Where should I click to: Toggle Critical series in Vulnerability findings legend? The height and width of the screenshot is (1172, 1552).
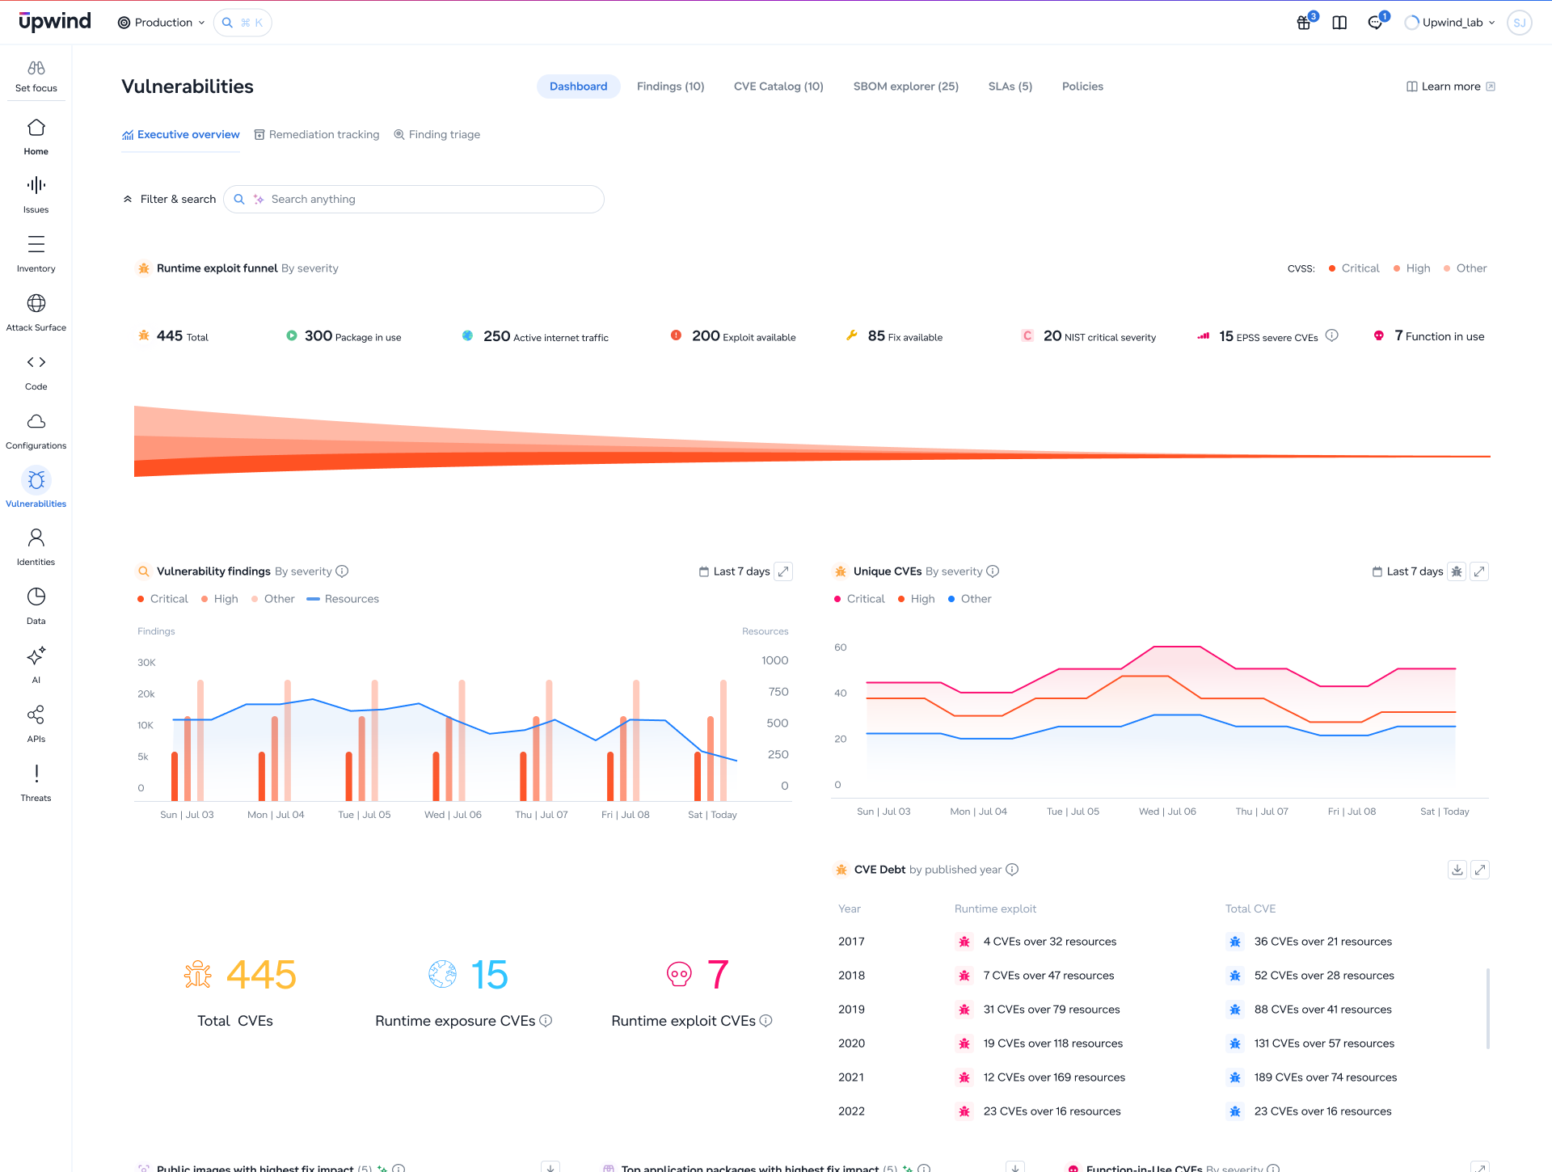[162, 599]
